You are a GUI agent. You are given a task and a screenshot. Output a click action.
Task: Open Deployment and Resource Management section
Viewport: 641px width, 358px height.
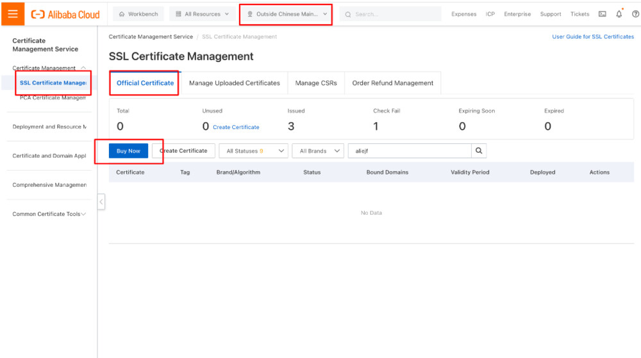(49, 127)
